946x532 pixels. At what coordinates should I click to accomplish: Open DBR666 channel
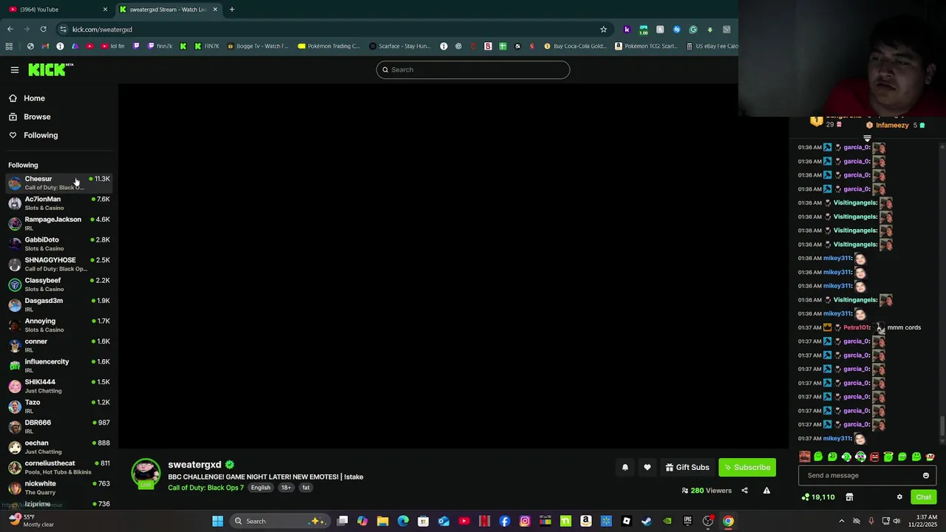point(59,426)
